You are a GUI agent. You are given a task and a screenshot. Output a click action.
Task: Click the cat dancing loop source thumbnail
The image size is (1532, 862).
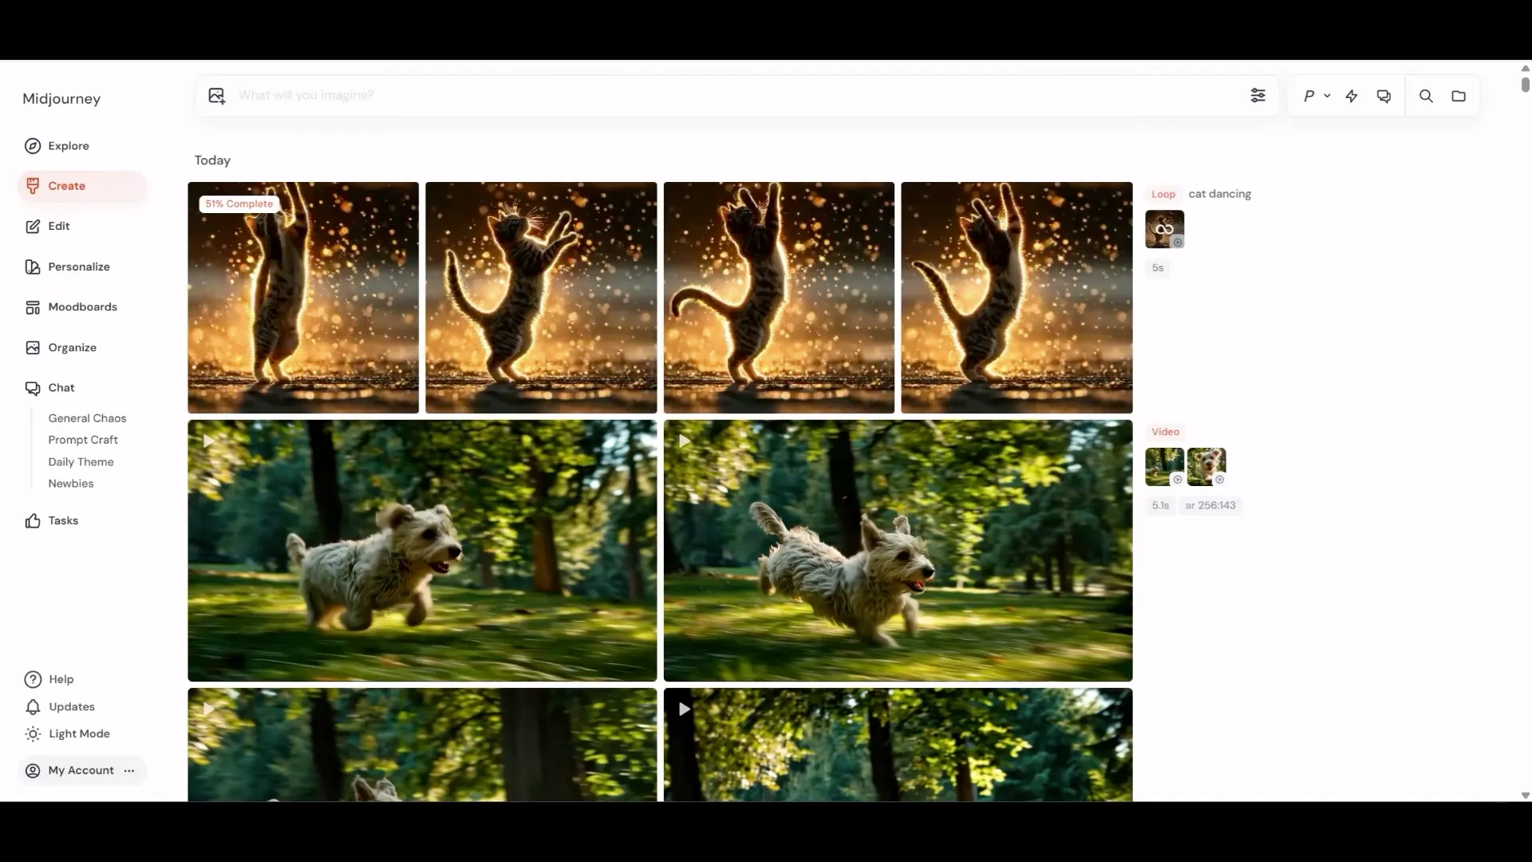point(1164,230)
